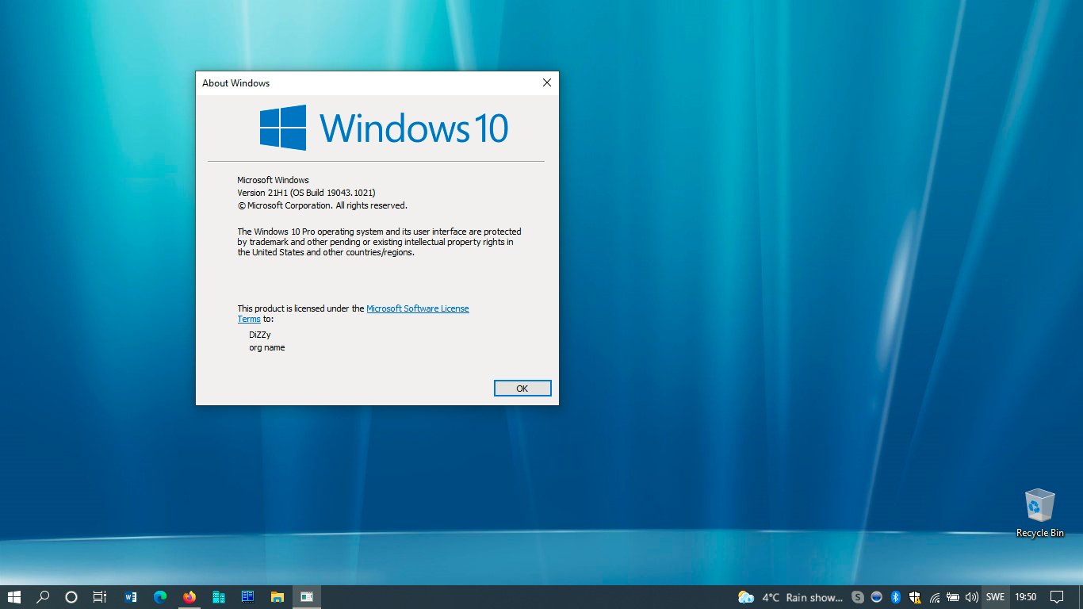Click OK in the About Windows dialog
This screenshot has height=609, width=1083.
pos(522,389)
